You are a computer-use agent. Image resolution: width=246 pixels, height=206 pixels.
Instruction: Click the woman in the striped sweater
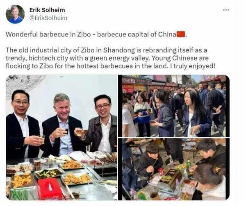point(142,114)
